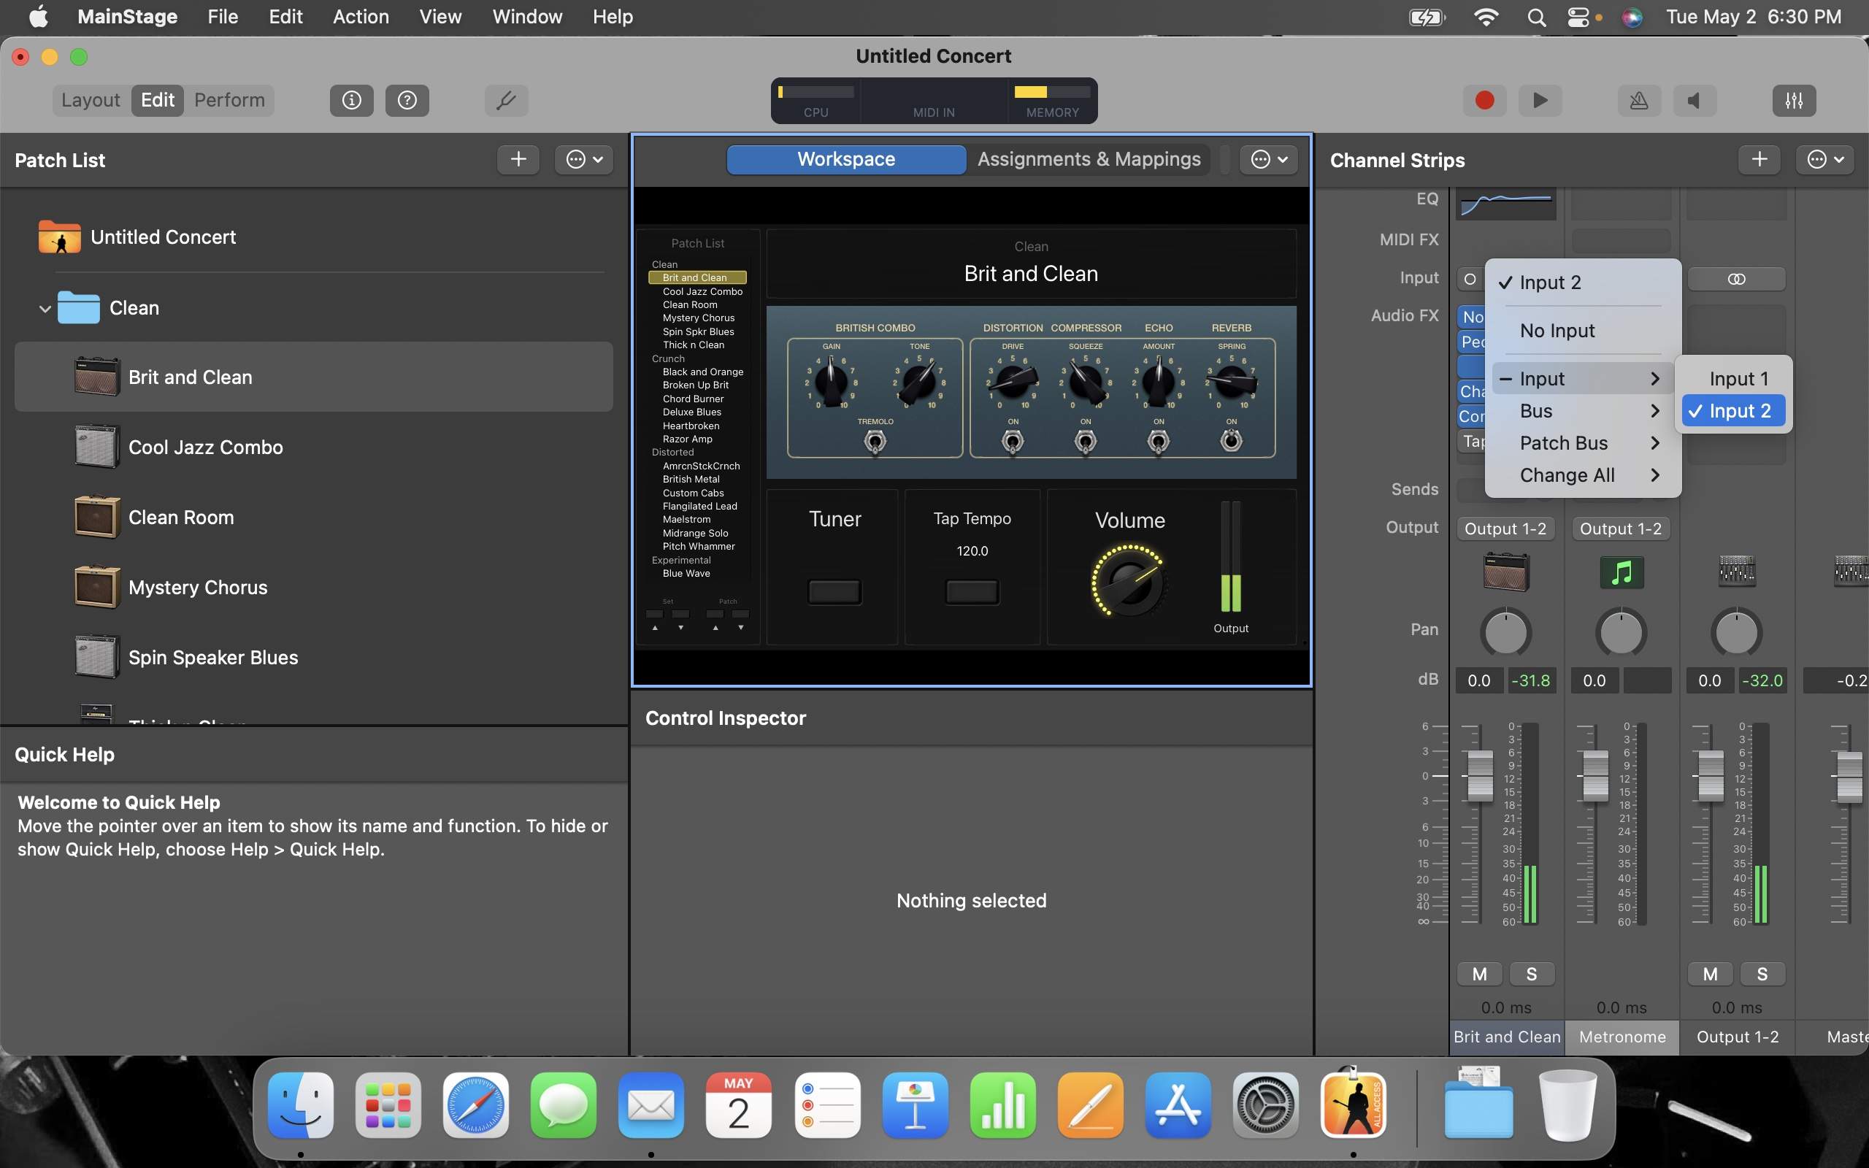Click the Metronome channel strip music note icon

click(x=1622, y=572)
